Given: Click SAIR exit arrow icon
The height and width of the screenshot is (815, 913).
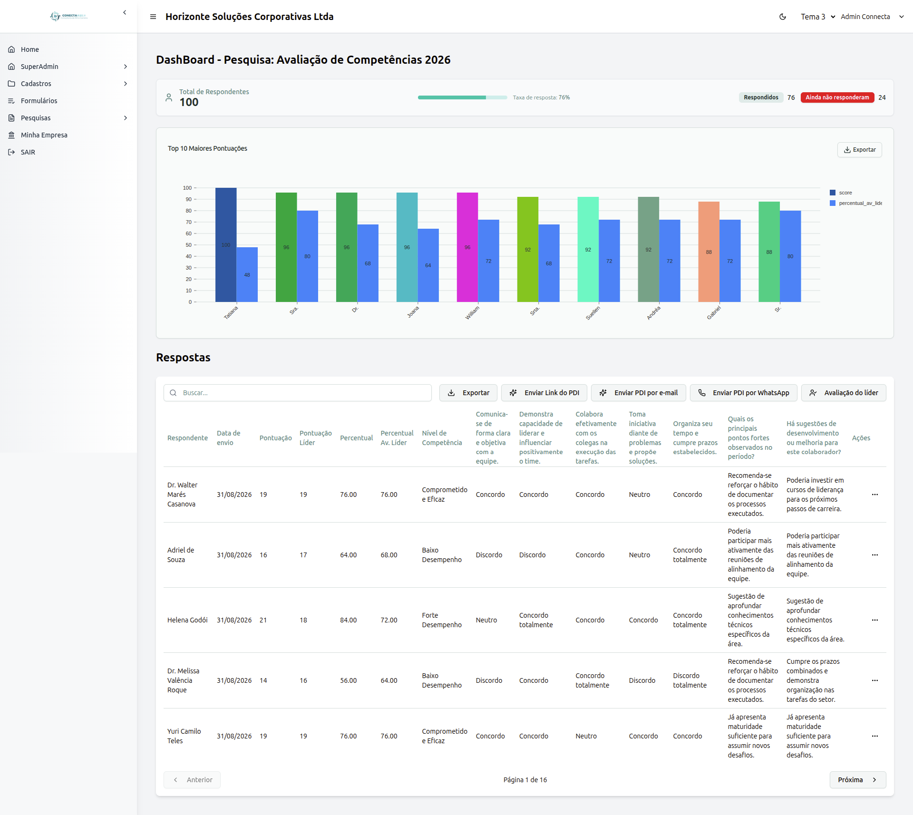Looking at the screenshot, I should pyautogui.click(x=11, y=152).
